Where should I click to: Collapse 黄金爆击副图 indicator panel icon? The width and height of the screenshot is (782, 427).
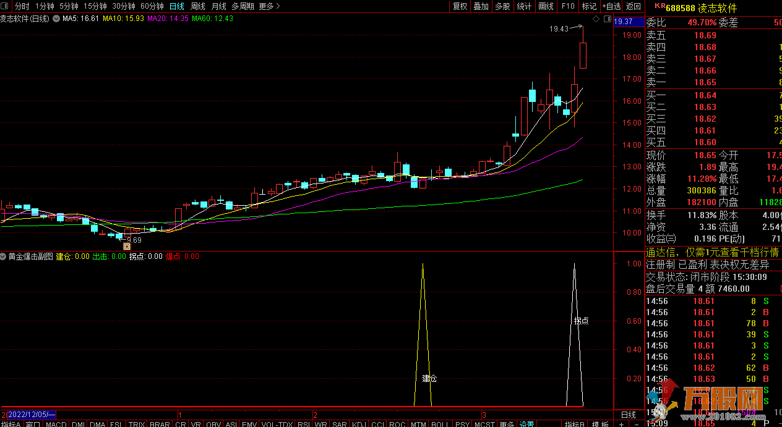click(x=4, y=256)
